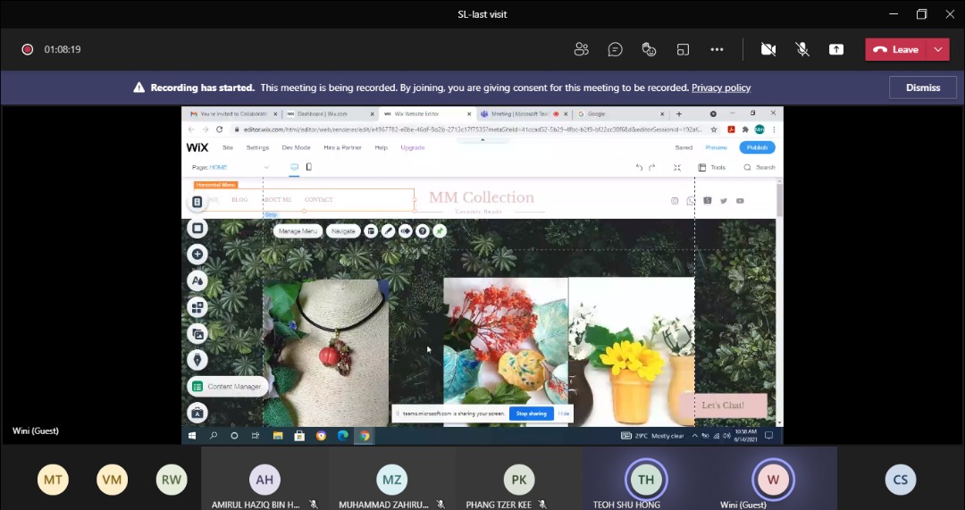The height and width of the screenshot is (510, 965).
Task: Open the breakout rooms icon
Action: pos(683,49)
